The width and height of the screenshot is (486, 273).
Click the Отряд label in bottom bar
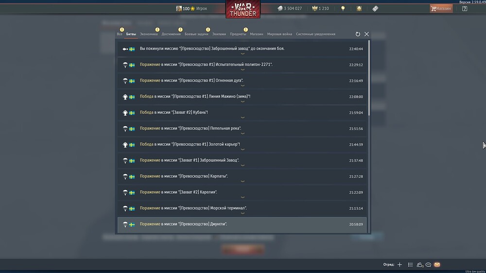click(389, 265)
